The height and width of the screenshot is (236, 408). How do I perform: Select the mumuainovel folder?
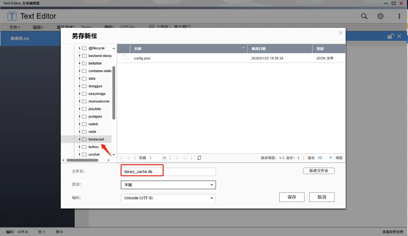point(99,101)
